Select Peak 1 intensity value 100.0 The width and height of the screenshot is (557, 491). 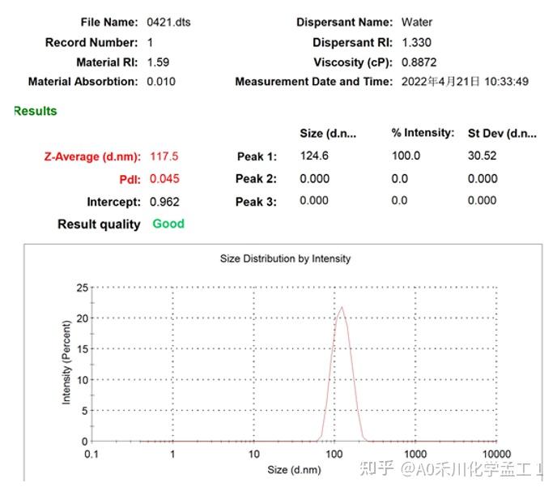406,156
